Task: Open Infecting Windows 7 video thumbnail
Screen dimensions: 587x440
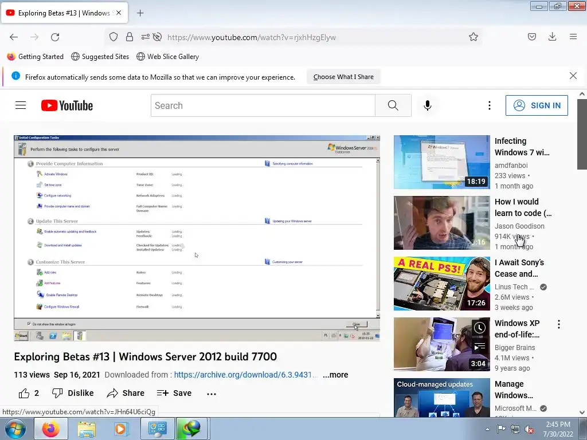Action: point(442,162)
